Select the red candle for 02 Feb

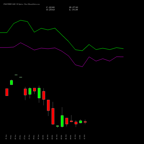click(48, 105)
